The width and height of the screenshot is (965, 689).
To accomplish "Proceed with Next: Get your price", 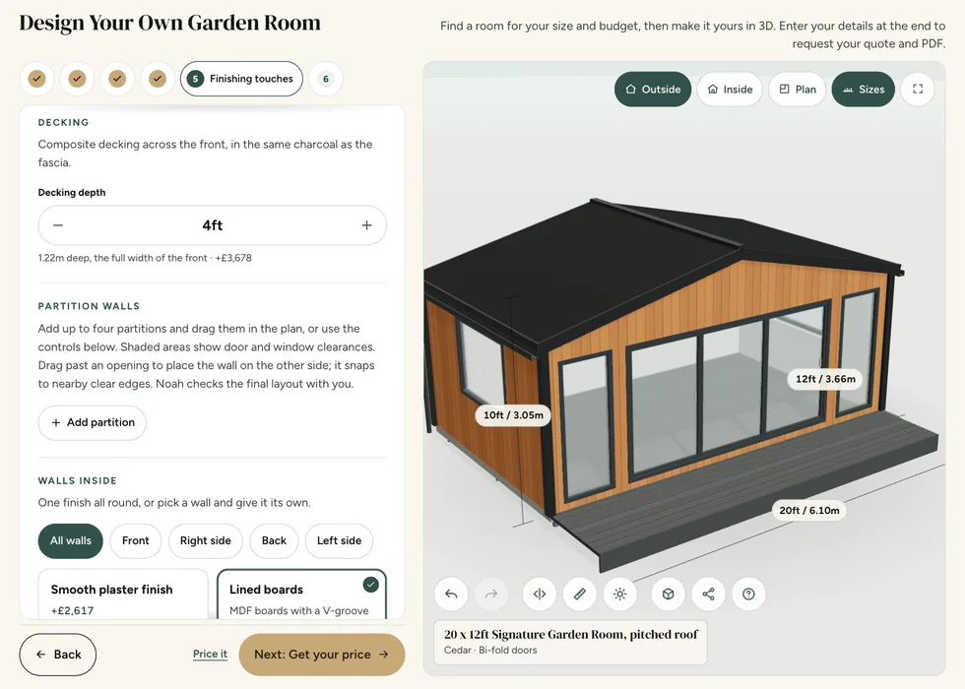I will 322,655.
